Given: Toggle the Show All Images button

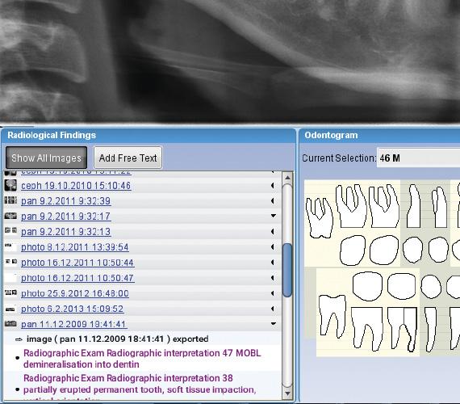Looking at the screenshot, I should [x=46, y=158].
